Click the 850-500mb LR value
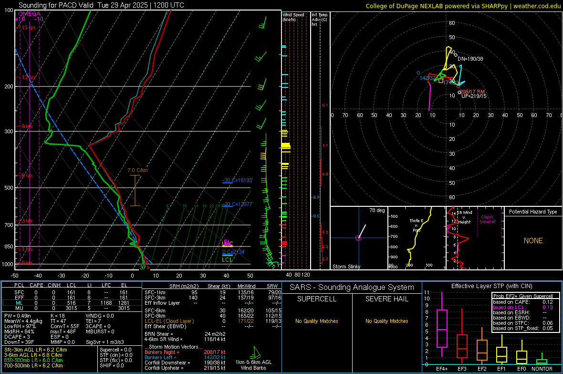Image resolution: width=563 pixels, height=374 pixels. (33, 360)
